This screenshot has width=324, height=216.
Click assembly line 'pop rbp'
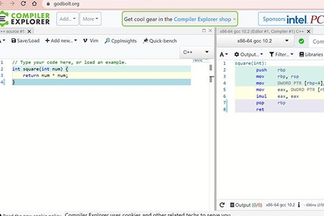pyautogui.click(x=280, y=103)
